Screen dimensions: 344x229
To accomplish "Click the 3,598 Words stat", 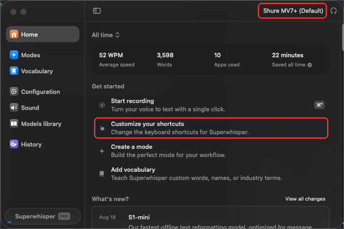I will click(x=165, y=60).
